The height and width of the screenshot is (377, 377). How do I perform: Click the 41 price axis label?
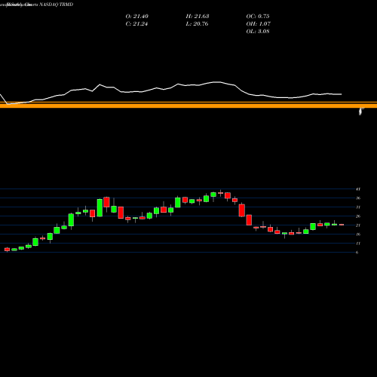click(x=358, y=189)
